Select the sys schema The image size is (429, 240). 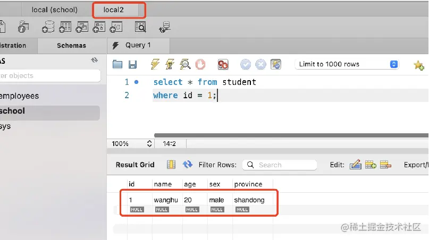click(x=5, y=126)
